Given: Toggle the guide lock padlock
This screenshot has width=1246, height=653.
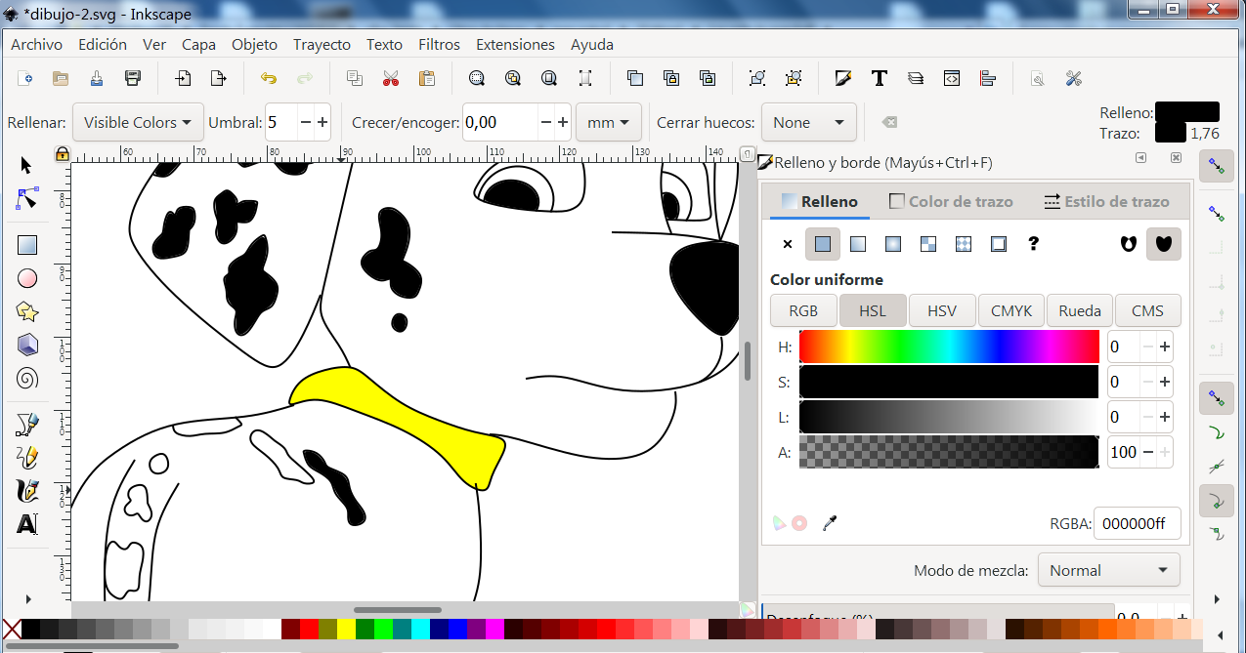Looking at the screenshot, I should 63,153.
